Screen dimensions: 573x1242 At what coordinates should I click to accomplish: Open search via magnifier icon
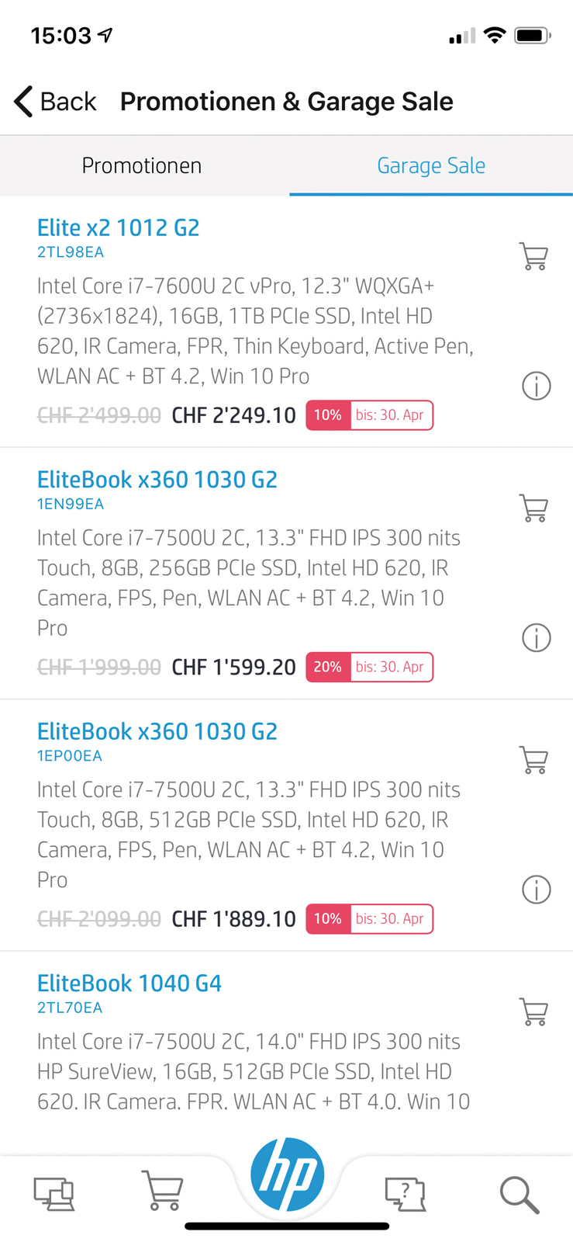[519, 1194]
